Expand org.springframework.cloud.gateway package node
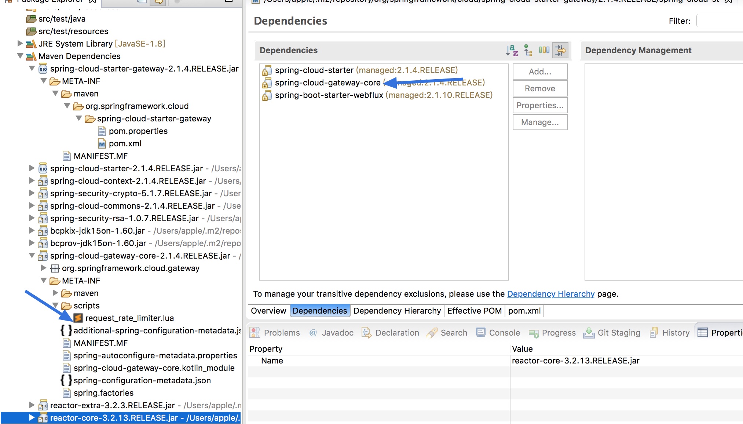The image size is (743, 424). [x=44, y=268]
